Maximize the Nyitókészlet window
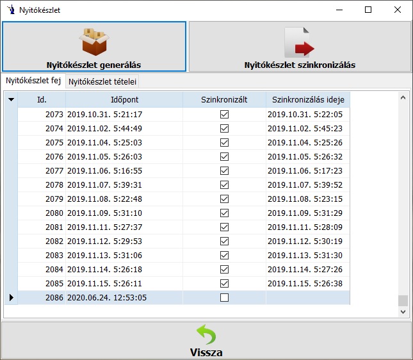The width and height of the screenshot is (413, 360). [x=368, y=10]
